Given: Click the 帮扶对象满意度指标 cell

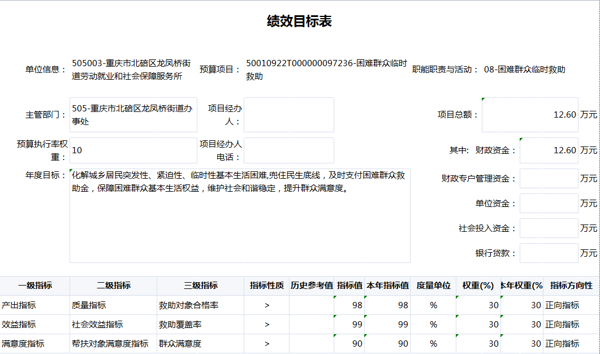Looking at the screenshot, I should 114,344.
